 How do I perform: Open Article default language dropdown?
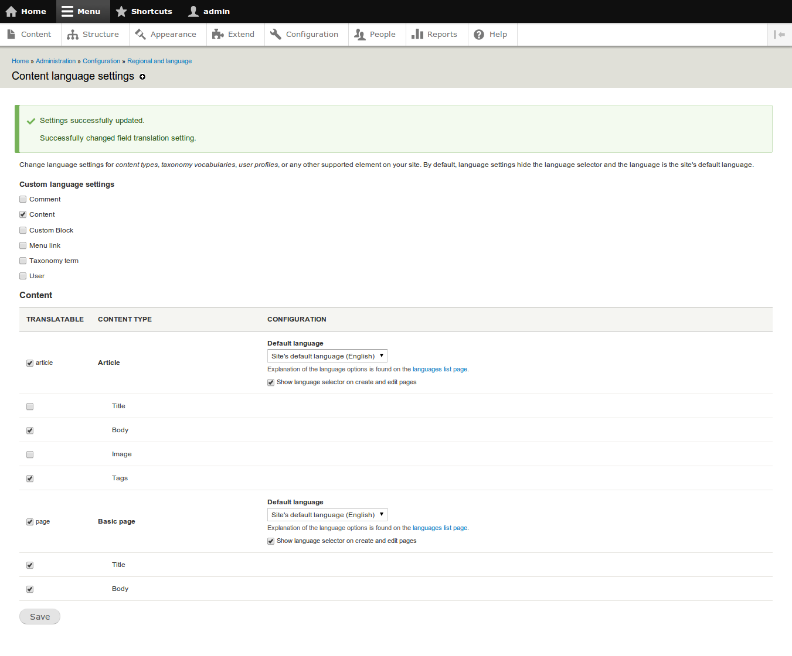pyautogui.click(x=327, y=356)
